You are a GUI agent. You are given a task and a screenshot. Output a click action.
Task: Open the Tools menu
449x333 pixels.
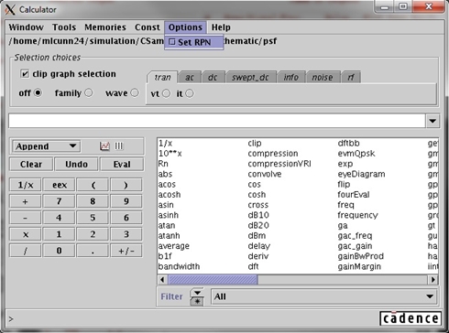click(64, 27)
